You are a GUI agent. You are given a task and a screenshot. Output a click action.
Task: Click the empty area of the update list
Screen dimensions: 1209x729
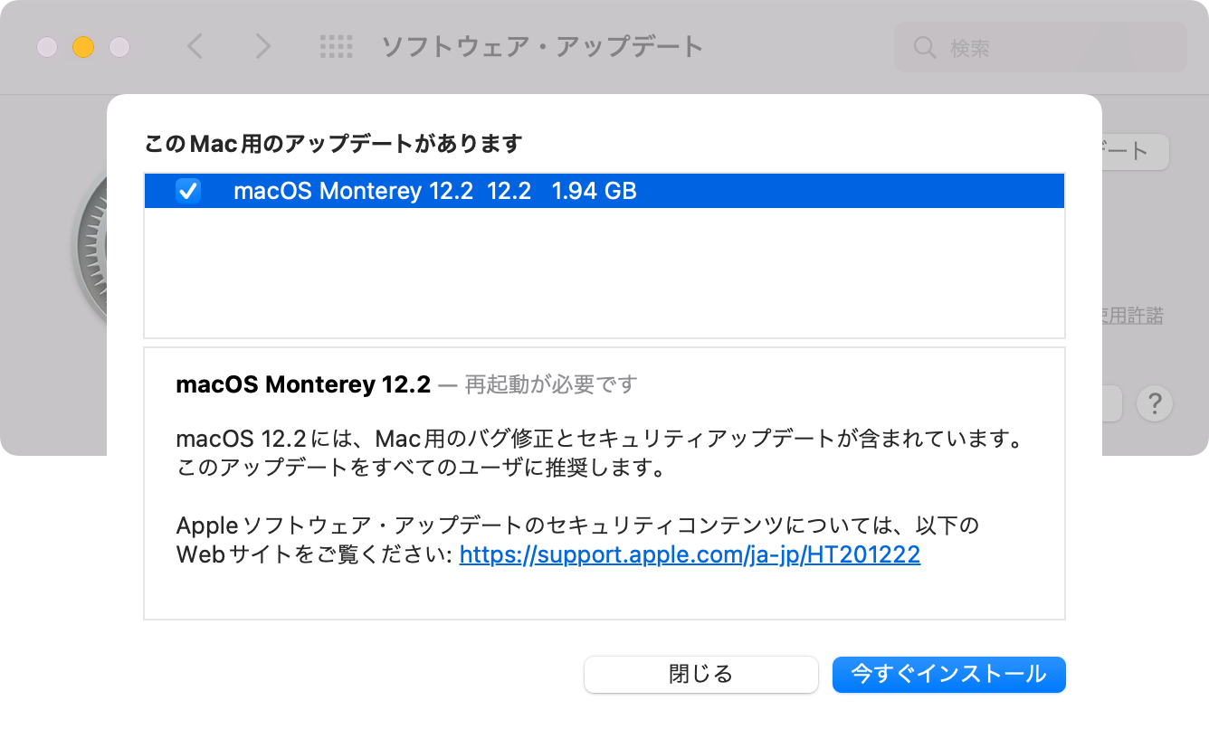pos(604,272)
